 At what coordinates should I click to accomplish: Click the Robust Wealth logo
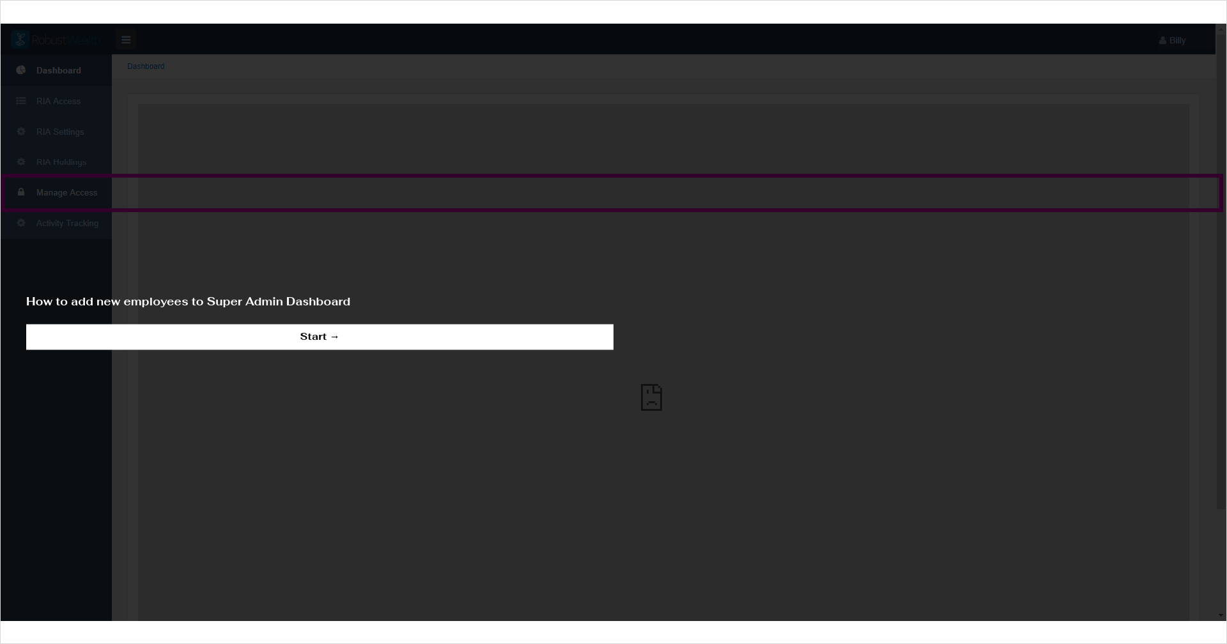[x=56, y=40]
